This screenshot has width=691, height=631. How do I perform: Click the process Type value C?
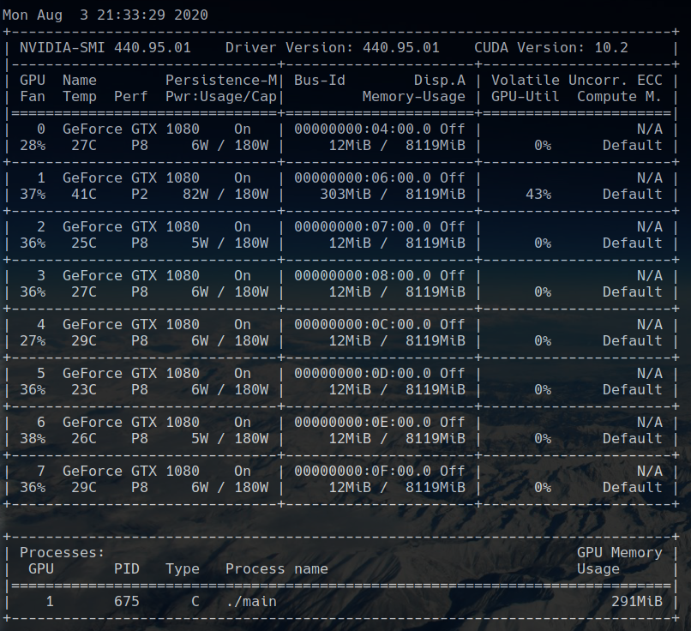195,602
